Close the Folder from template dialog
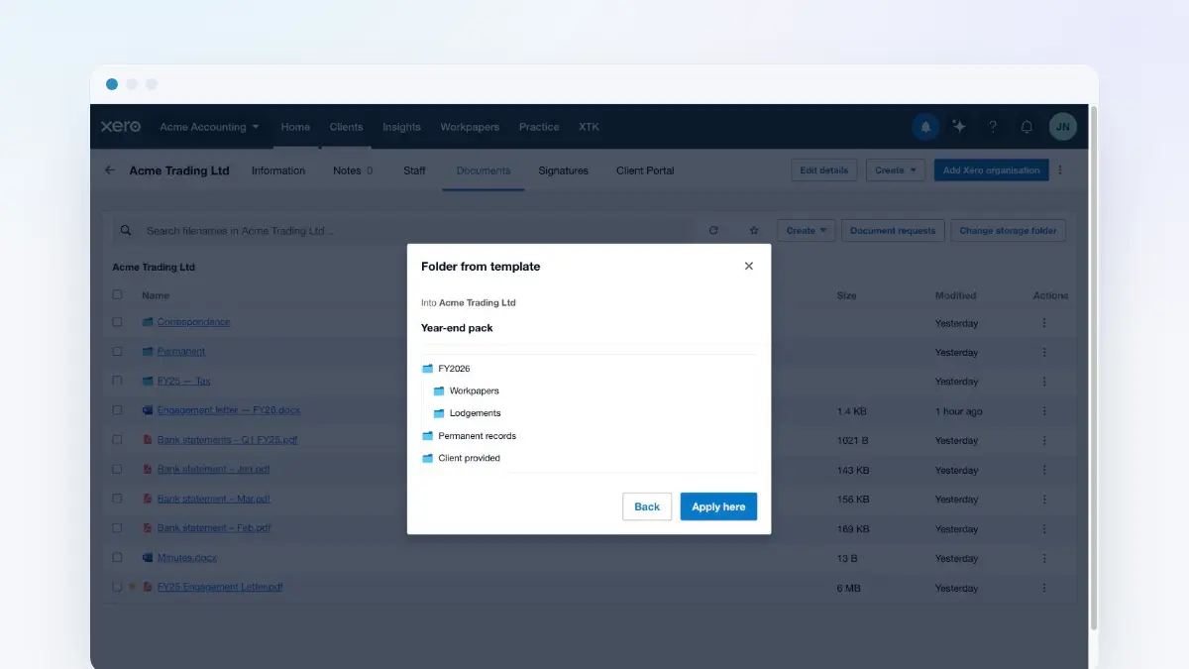Image resolution: width=1189 pixels, height=669 pixels. pos(749,266)
